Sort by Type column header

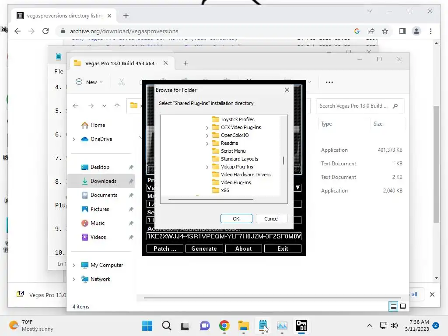coord(326,124)
